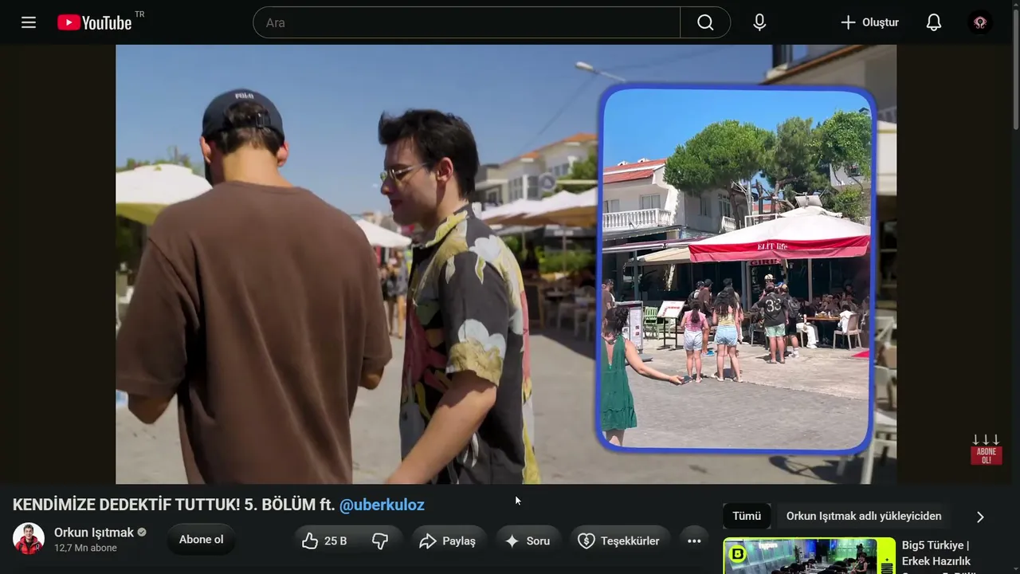Open the Big5 Türkiye video title

pyautogui.click(x=936, y=556)
